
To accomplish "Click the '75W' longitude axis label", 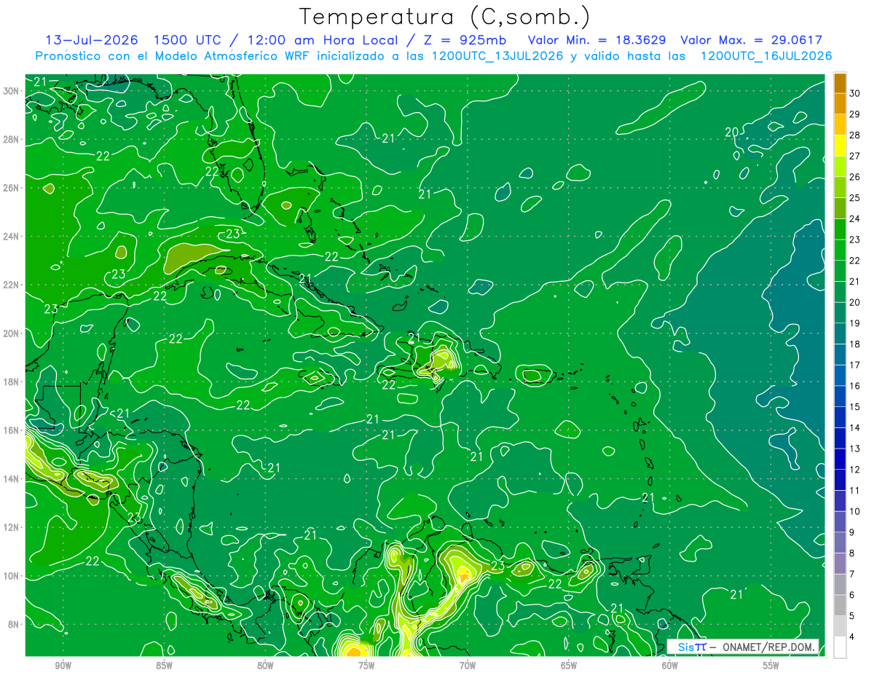I will click(366, 666).
